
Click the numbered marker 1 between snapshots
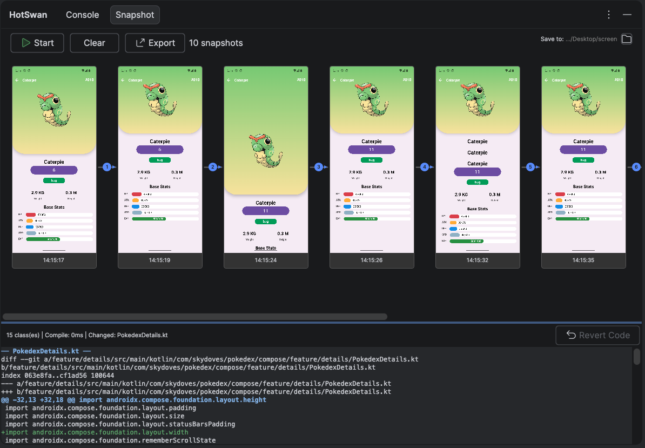pos(107,168)
